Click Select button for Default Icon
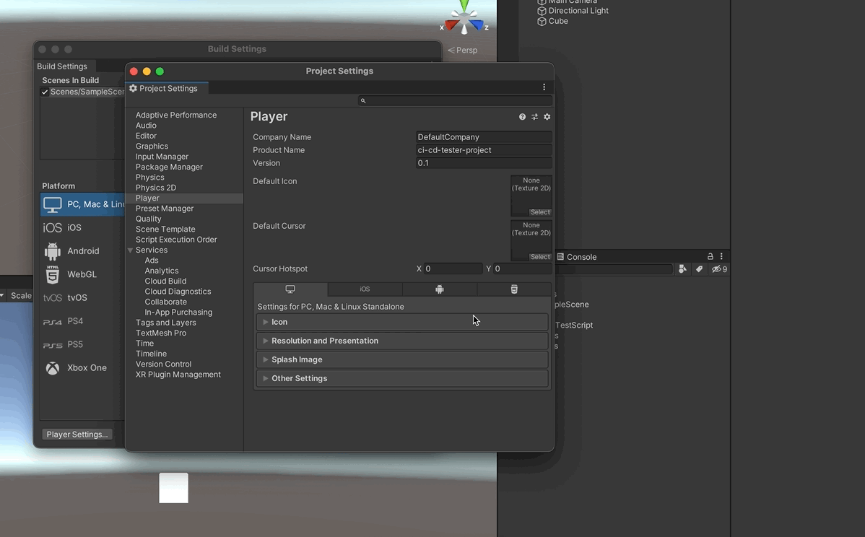This screenshot has width=865, height=537. click(540, 212)
